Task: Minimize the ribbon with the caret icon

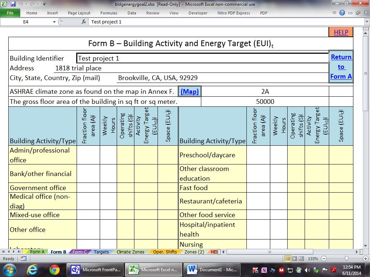Action: [335, 13]
